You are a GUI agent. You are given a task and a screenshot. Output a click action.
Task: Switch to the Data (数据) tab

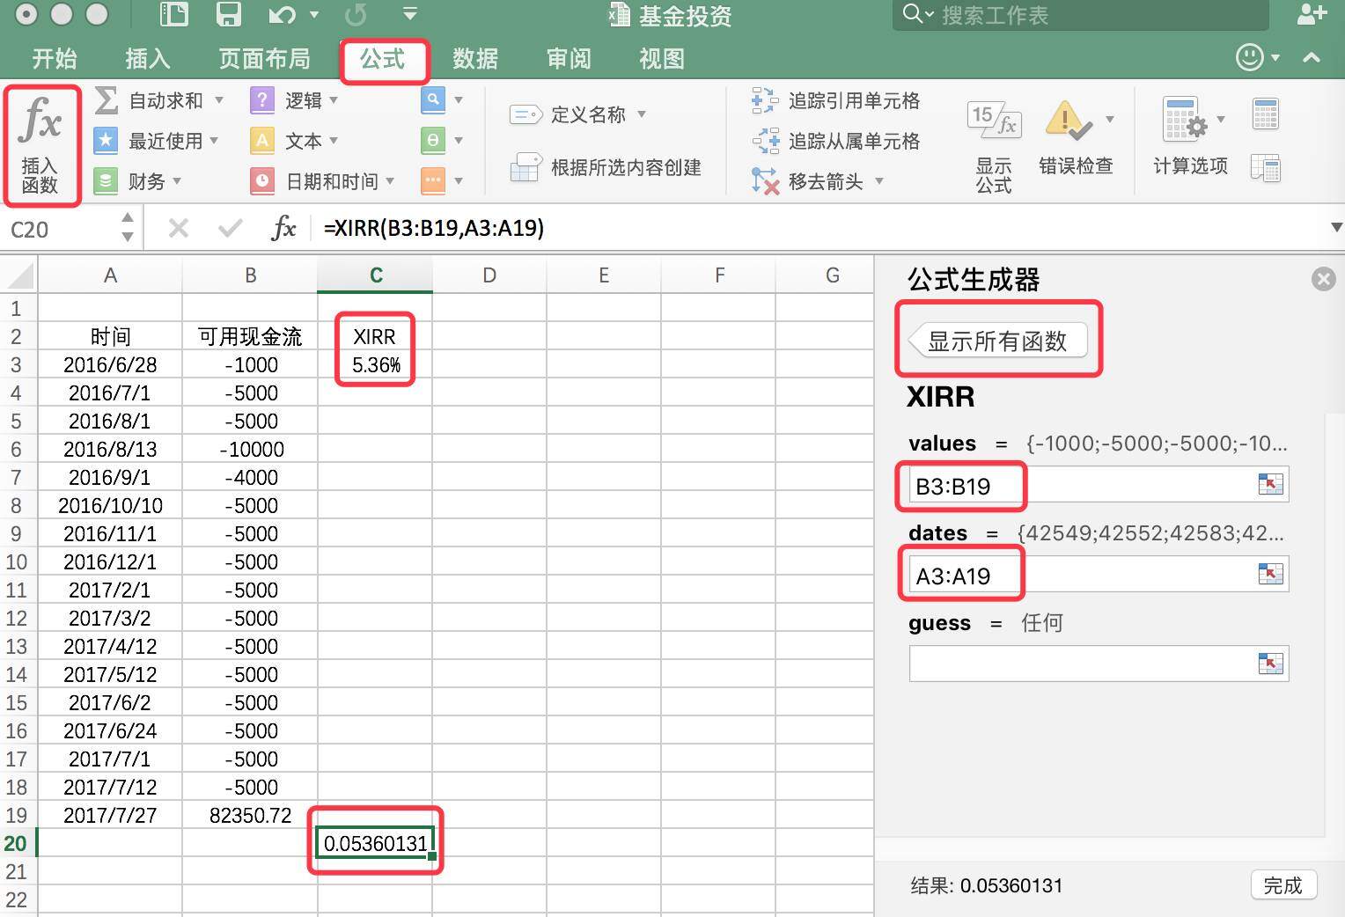[x=475, y=58]
